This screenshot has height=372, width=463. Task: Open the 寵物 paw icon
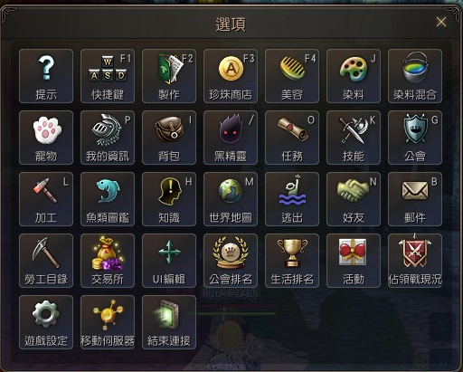tap(46, 138)
